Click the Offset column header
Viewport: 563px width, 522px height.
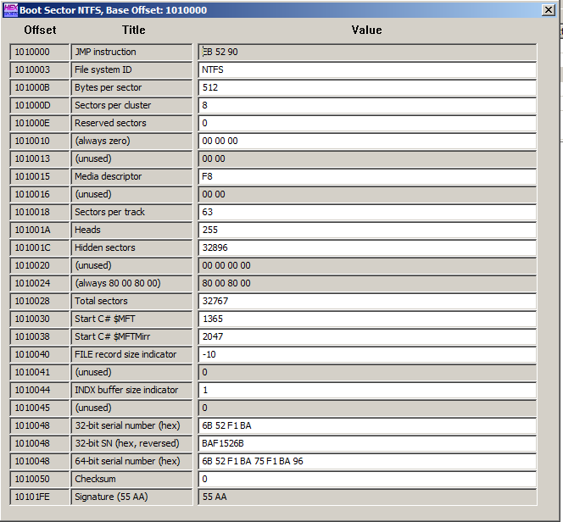pyautogui.click(x=40, y=31)
